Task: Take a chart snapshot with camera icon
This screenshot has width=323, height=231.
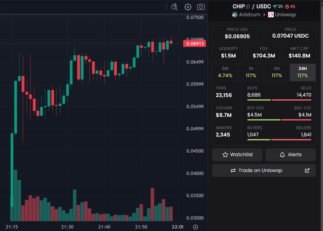Action: (x=201, y=7)
